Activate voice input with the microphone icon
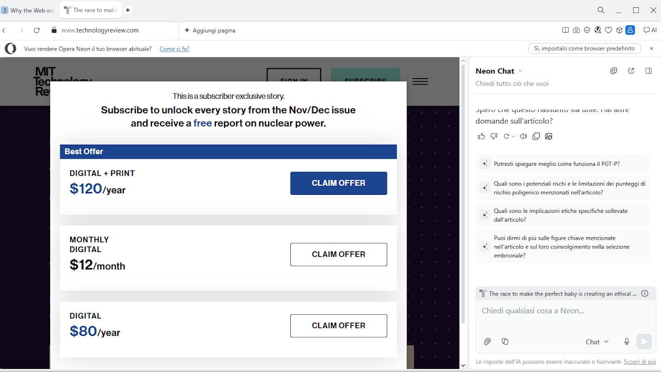661x372 pixels. [626, 342]
